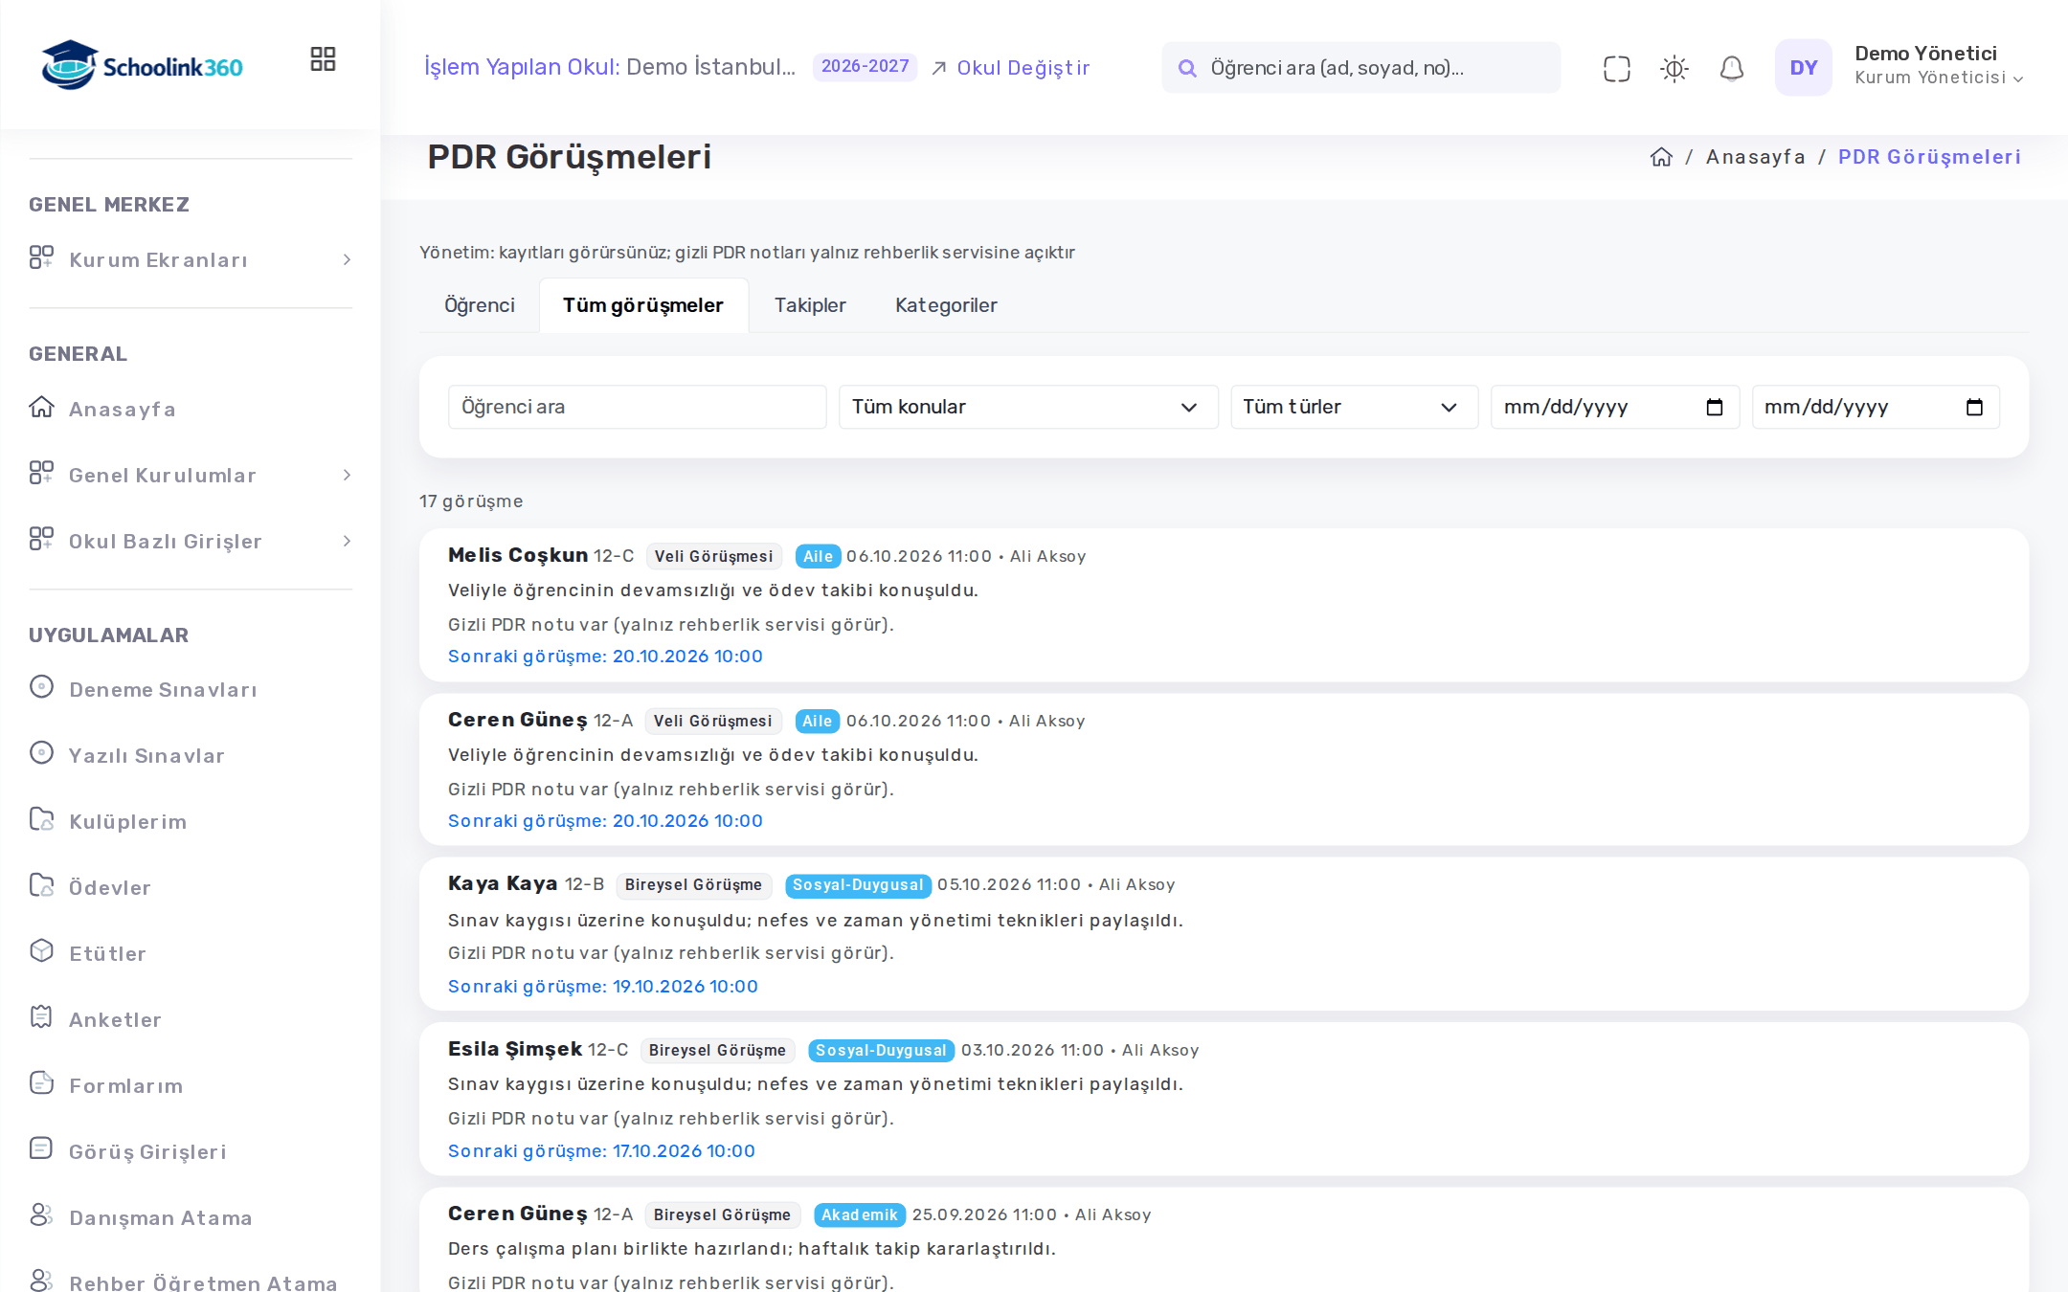Viewport: 2068px width, 1292px height.
Task: Click the Akademik category badge
Action: [859, 1214]
